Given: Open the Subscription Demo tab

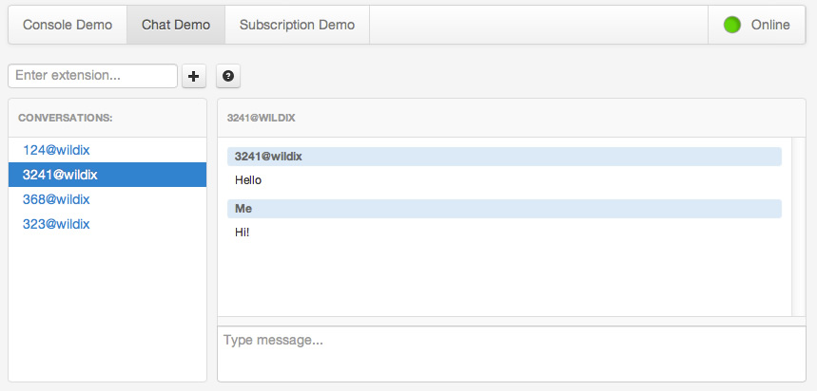Looking at the screenshot, I should [297, 25].
